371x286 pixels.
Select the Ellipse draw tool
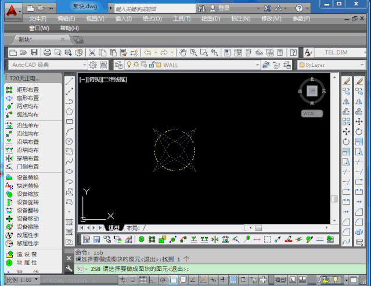tap(69, 171)
